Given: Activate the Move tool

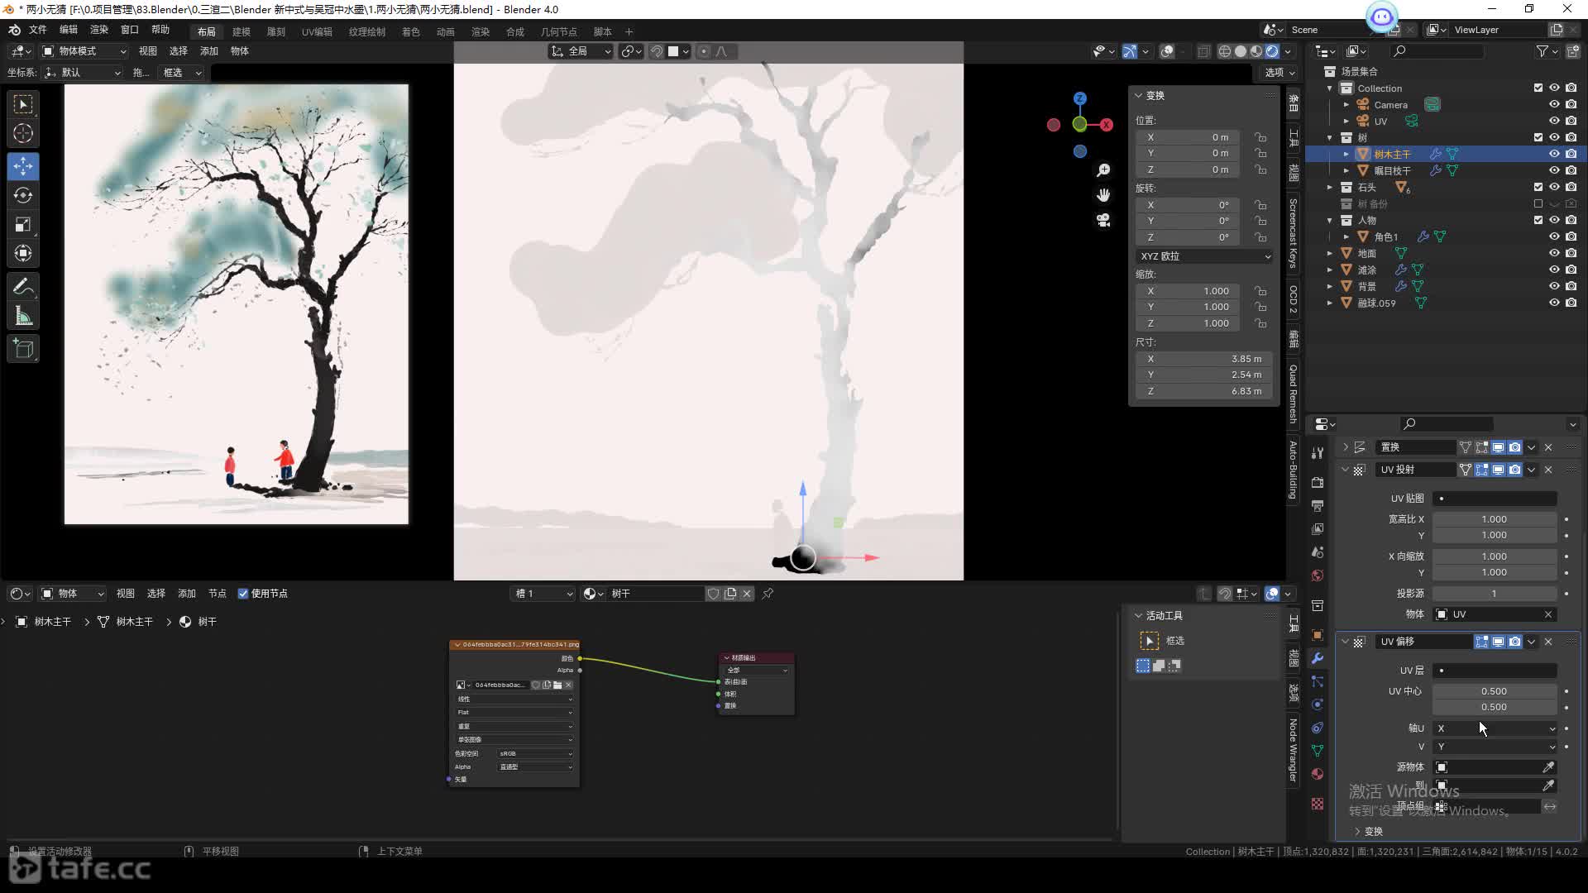Looking at the screenshot, I should 23,166.
